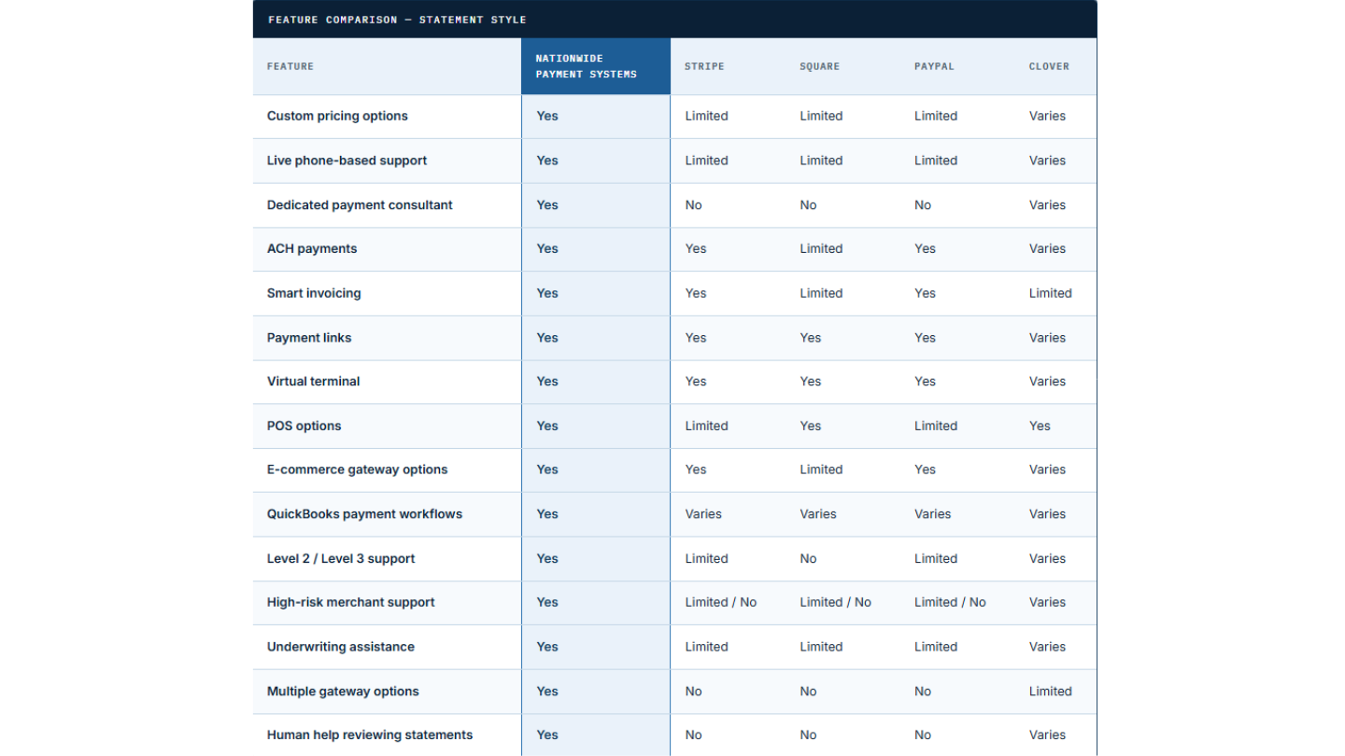This screenshot has height=756, width=1345.
Task: Select Stripe's 'Yes' in the Virtual terminal row
Action: pos(696,381)
